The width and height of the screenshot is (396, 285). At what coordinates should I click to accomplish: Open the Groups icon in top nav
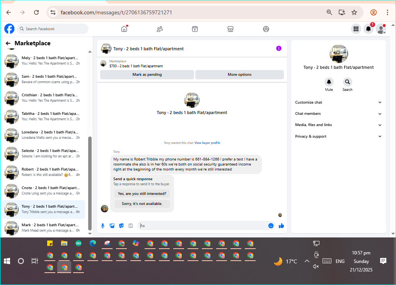point(266,29)
